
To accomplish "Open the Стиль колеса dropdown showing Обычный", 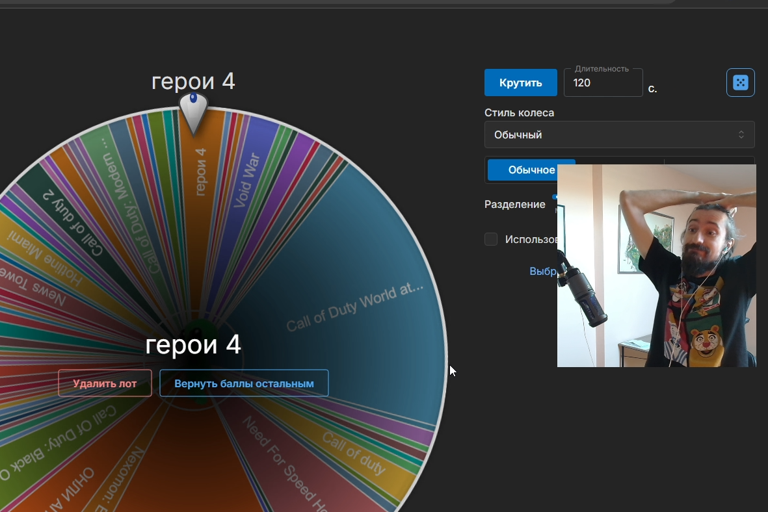I will tap(619, 134).
